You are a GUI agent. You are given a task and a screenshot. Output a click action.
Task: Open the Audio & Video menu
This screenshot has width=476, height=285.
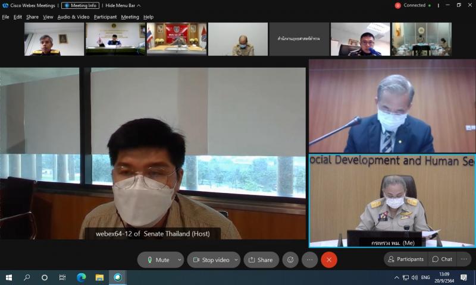[73, 17]
